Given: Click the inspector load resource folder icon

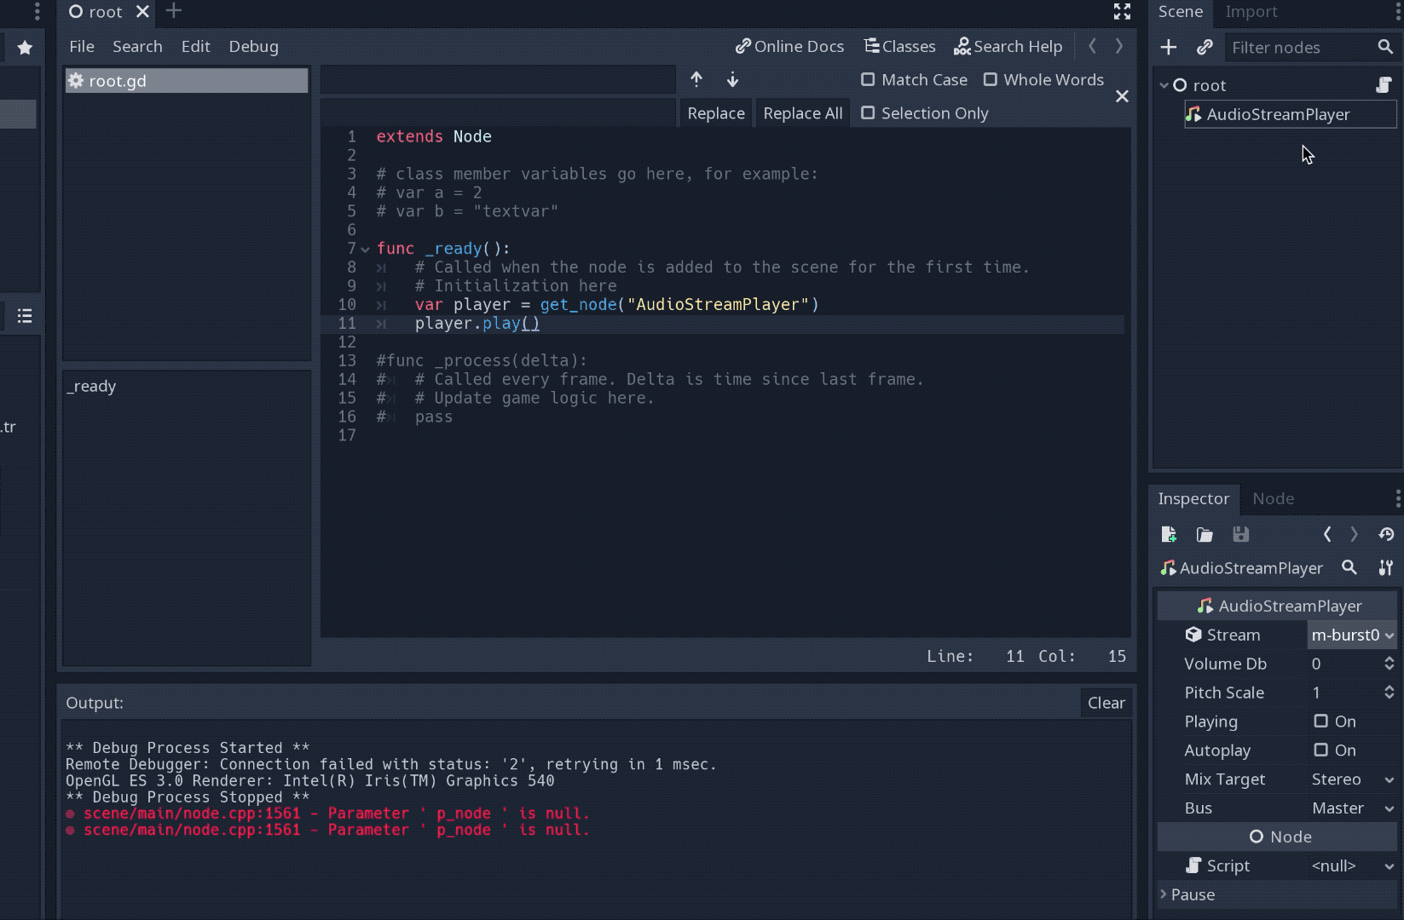Looking at the screenshot, I should click(x=1205, y=534).
